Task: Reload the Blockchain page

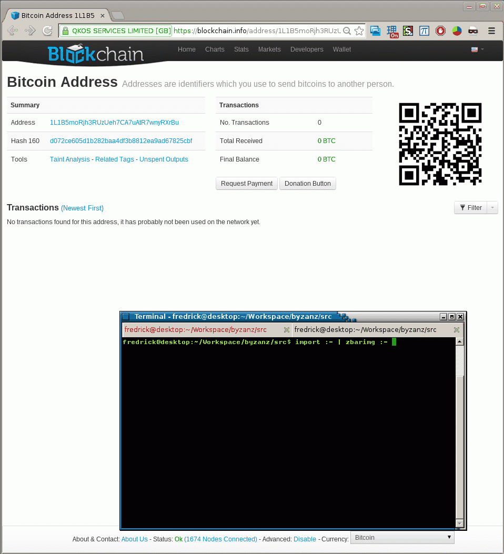Action: tap(47, 31)
